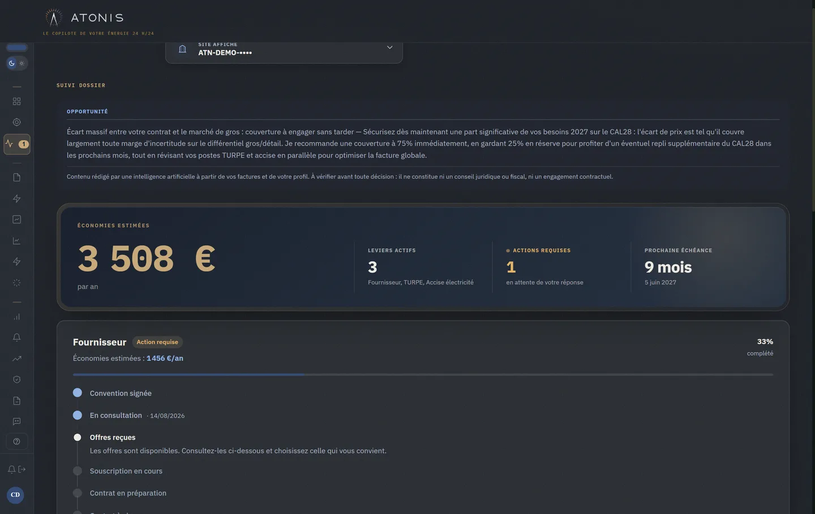815x514 pixels.
Task: Click the 9 mois next deadline
Action: pyautogui.click(x=668, y=267)
